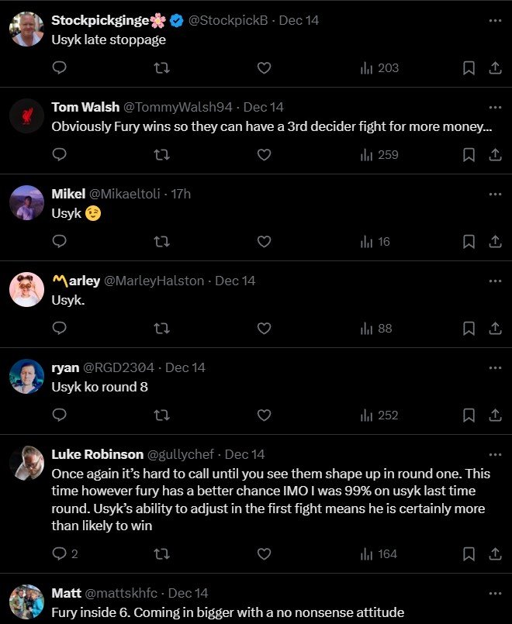Share Stockpickginge's tweet
512x624 pixels.
point(494,68)
